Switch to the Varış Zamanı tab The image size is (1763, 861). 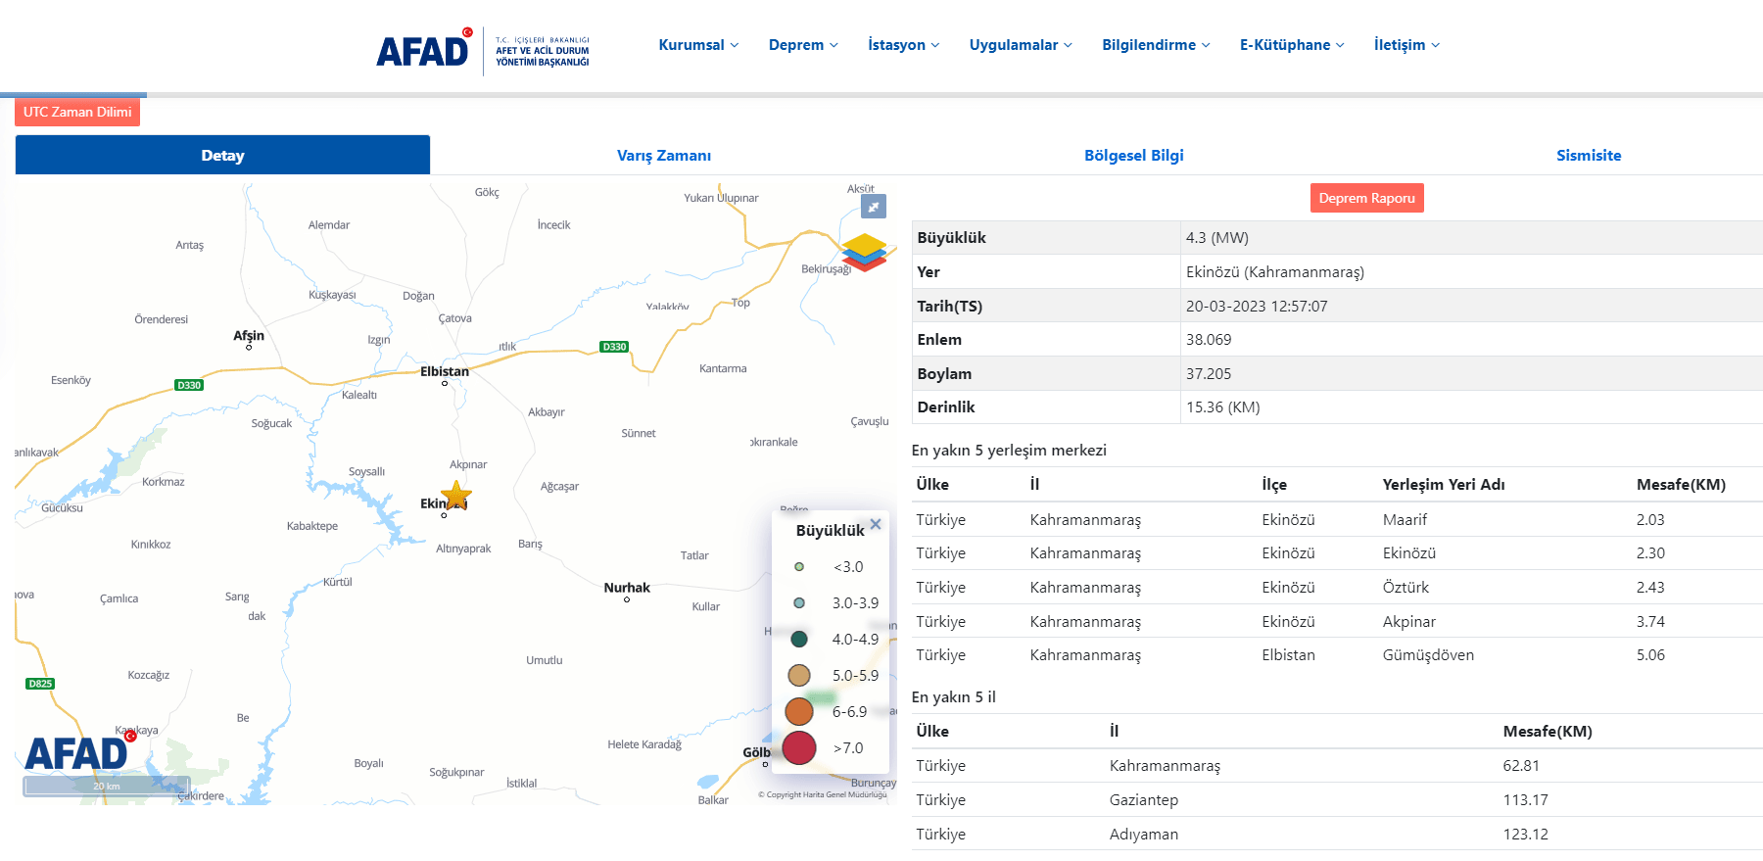point(664,155)
